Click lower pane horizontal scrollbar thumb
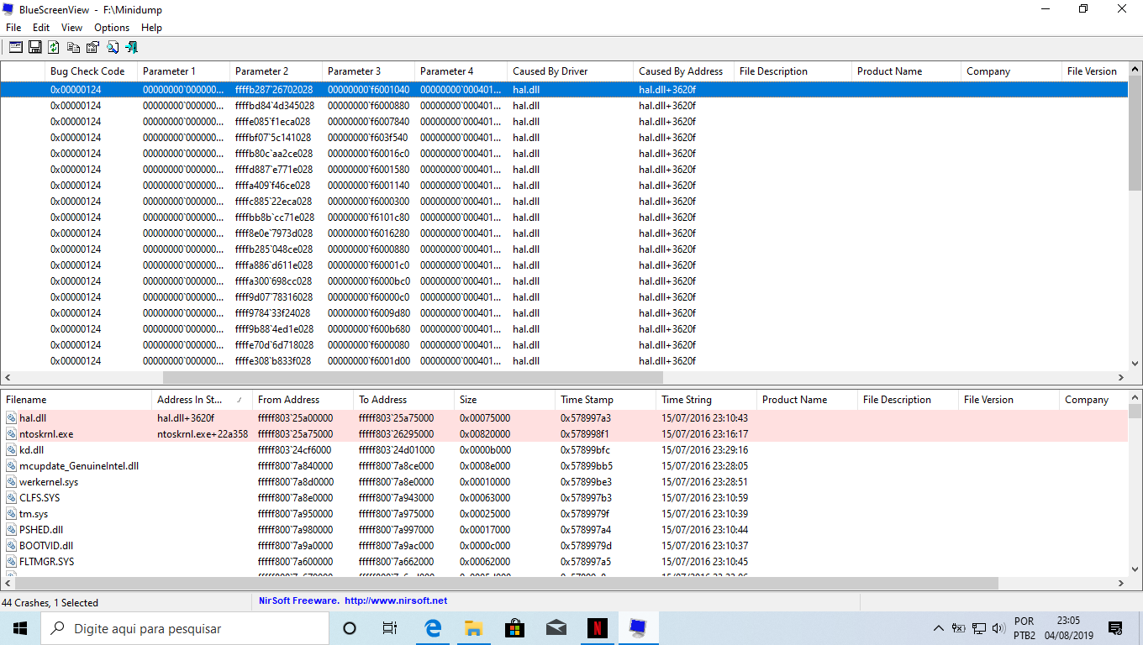The image size is (1143, 645). [x=506, y=583]
